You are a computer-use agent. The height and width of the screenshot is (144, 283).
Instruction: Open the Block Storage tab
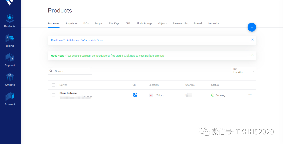click(x=144, y=24)
